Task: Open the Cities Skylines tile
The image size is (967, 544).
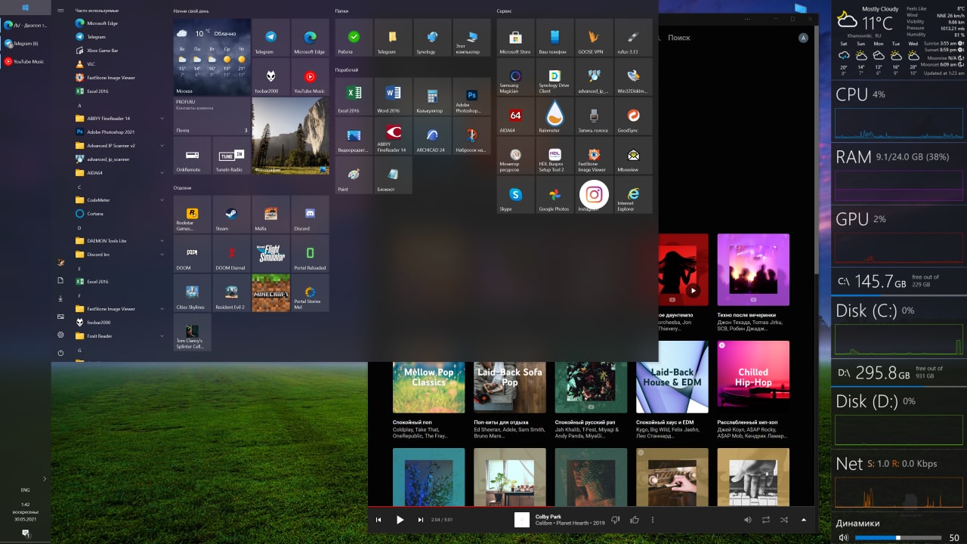Action: [192, 293]
